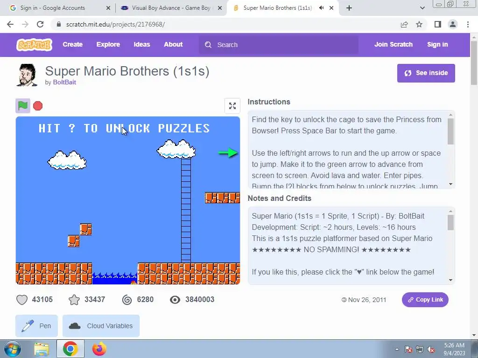Open a new browser tab
478x358 pixels.
coord(349,8)
